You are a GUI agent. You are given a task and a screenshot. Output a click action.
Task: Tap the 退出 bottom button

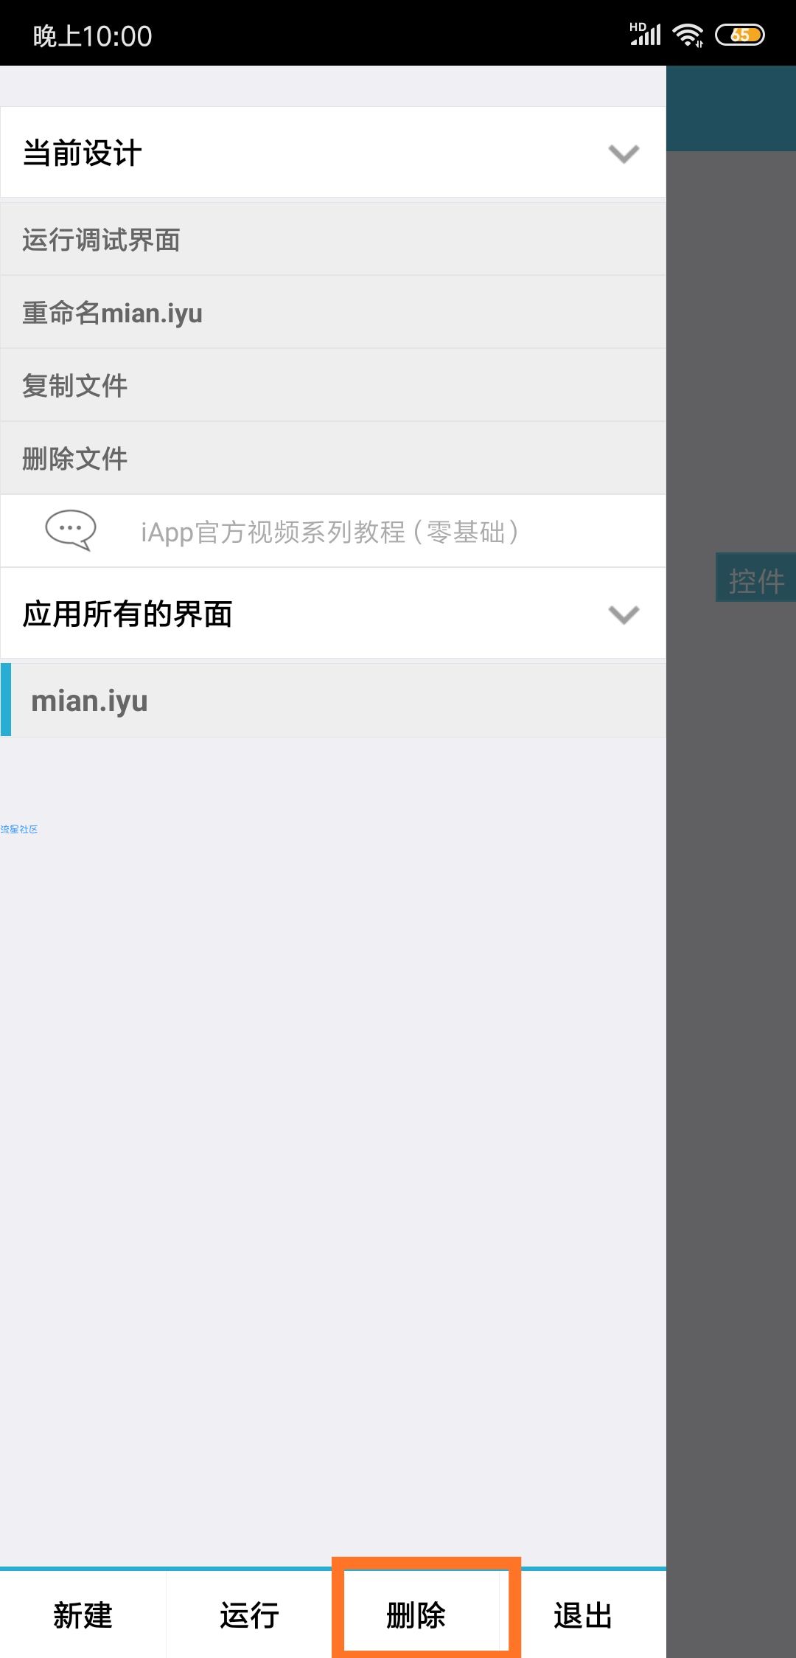coord(583,1615)
